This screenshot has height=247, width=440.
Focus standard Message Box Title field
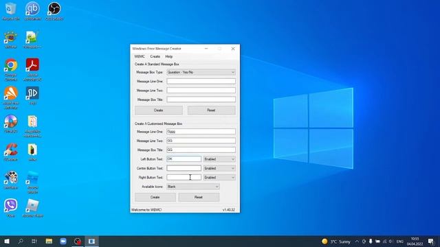[x=201, y=99]
